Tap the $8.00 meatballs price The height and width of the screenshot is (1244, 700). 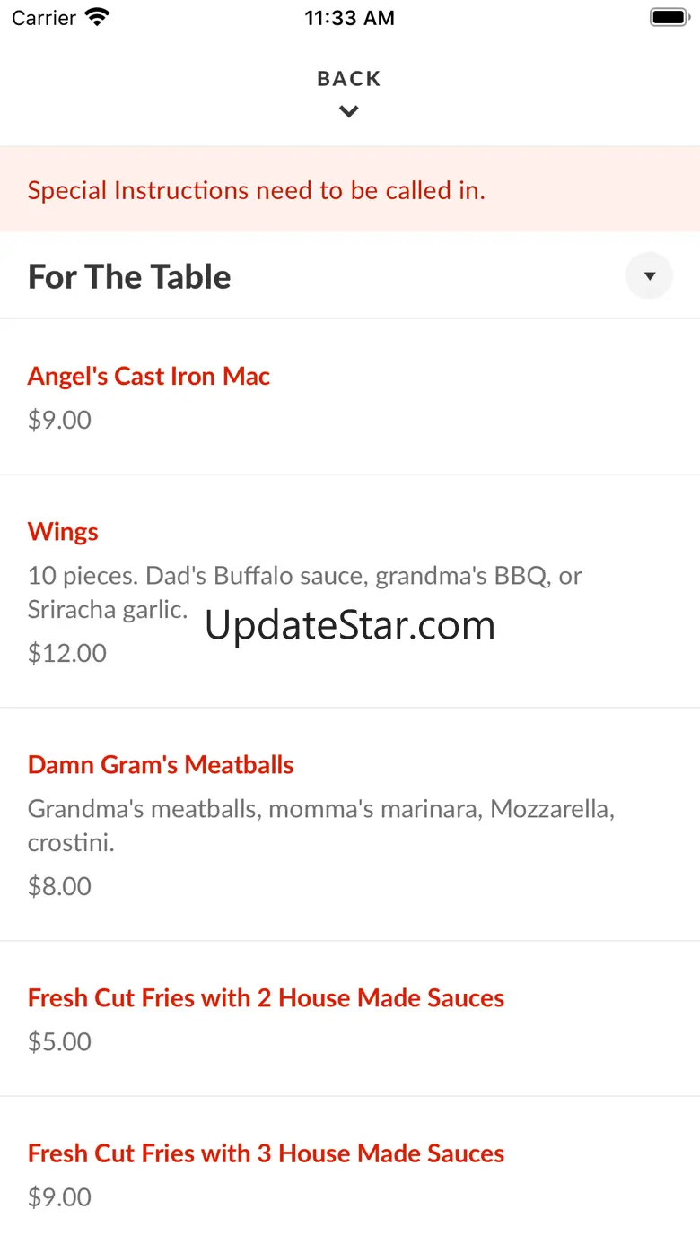(x=59, y=886)
